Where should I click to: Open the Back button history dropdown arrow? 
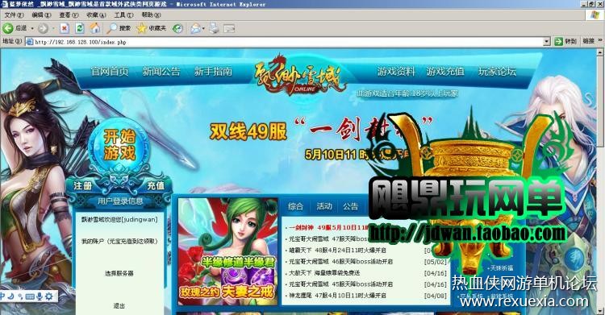point(32,28)
